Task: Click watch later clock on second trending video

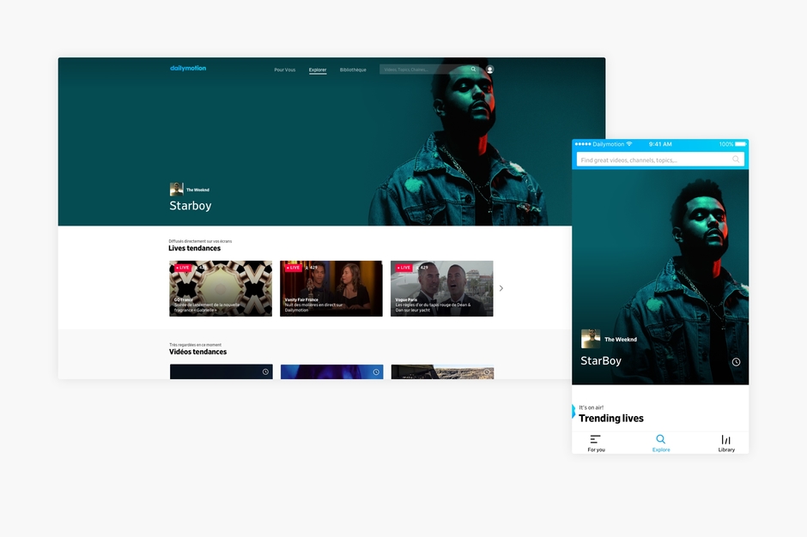Action: coord(376,372)
